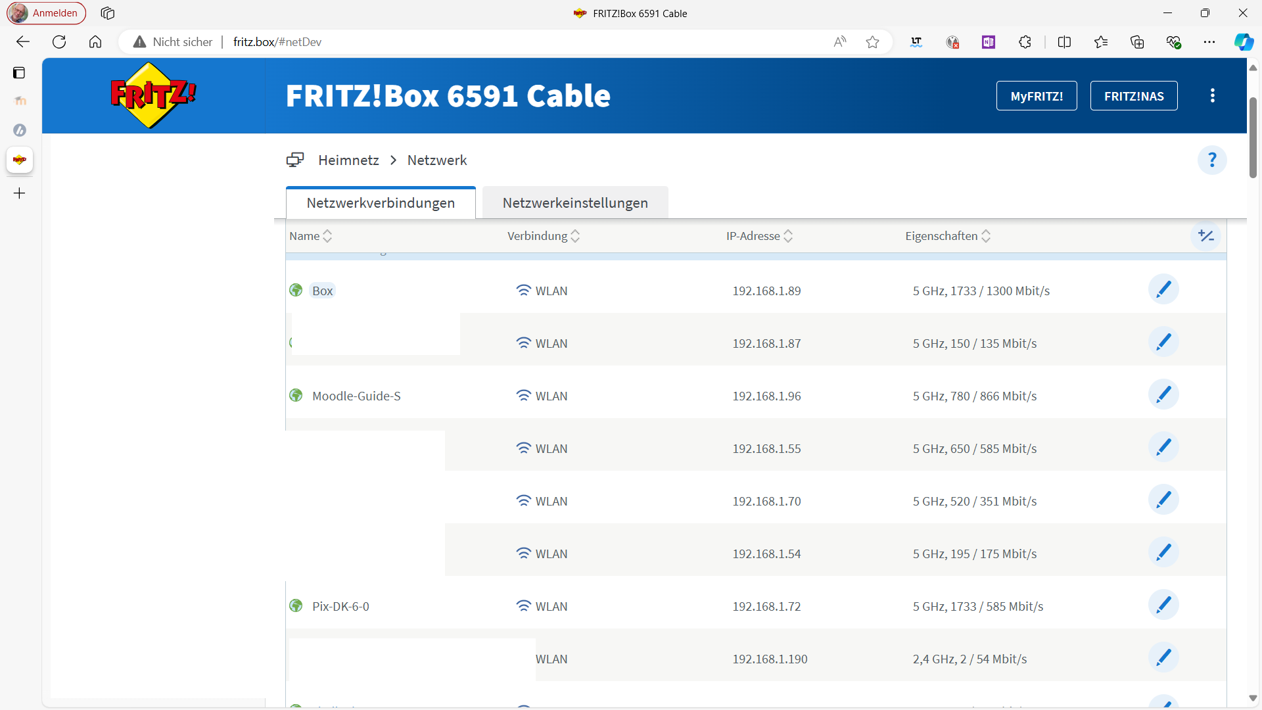
Task: Go to Heimnetz in the breadcrumb
Action: (348, 160)
